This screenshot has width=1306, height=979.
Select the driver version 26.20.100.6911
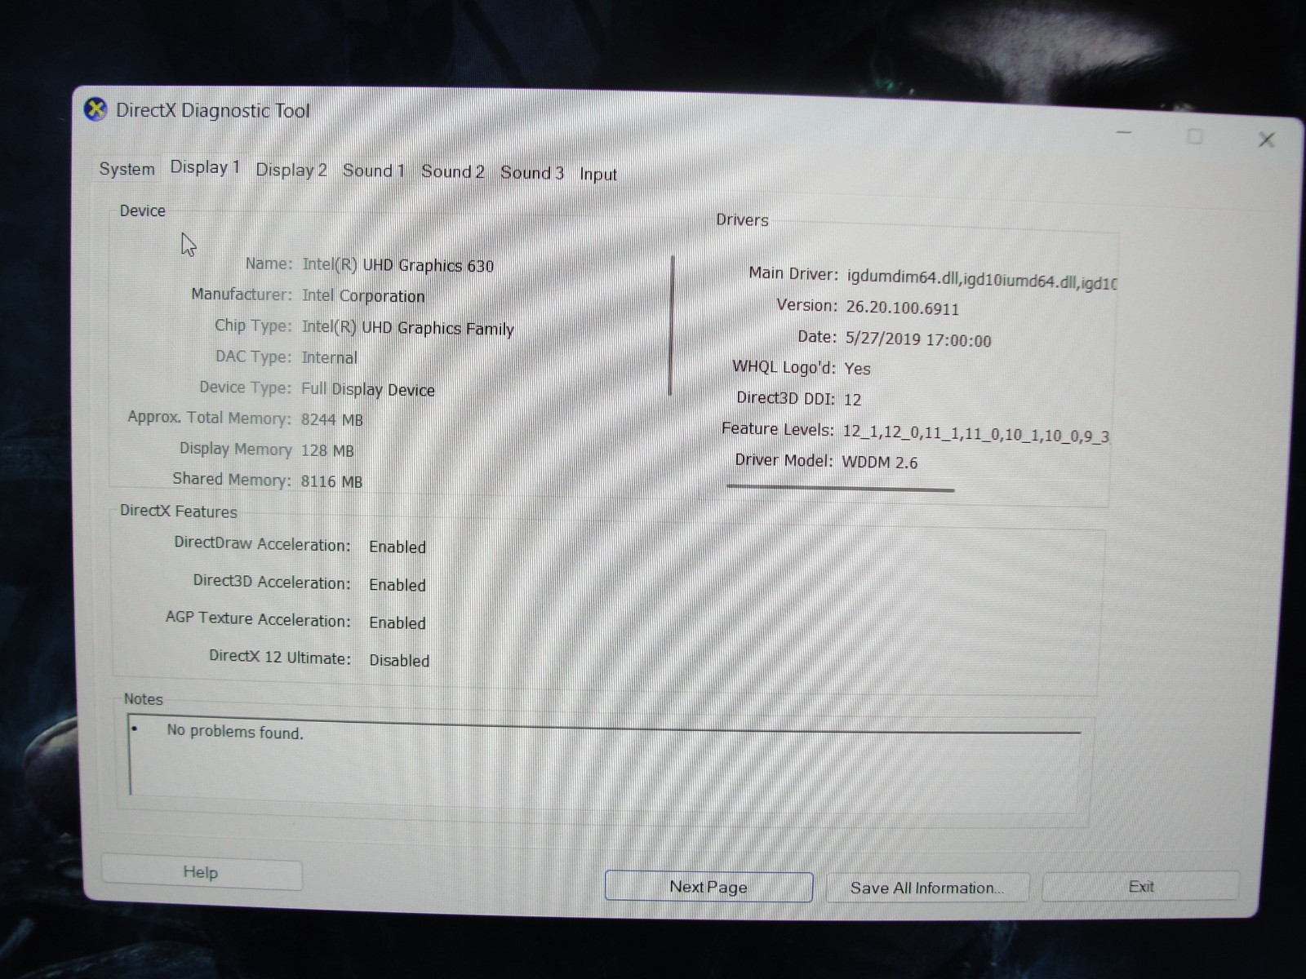click(902, 308)
